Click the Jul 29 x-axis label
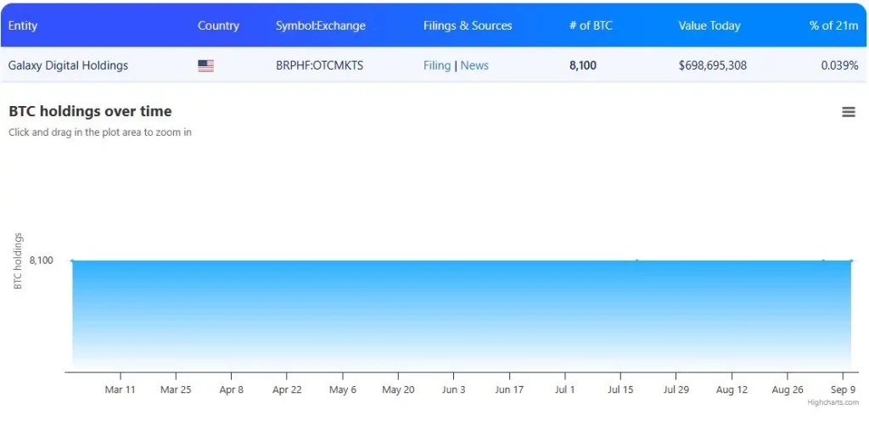The height and width of the screenshot is (443, 869). [676, 390]
